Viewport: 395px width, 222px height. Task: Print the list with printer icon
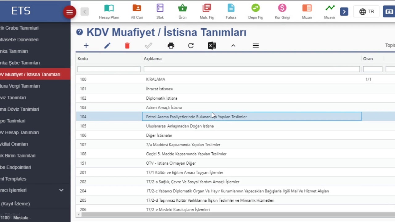[171, 46]
